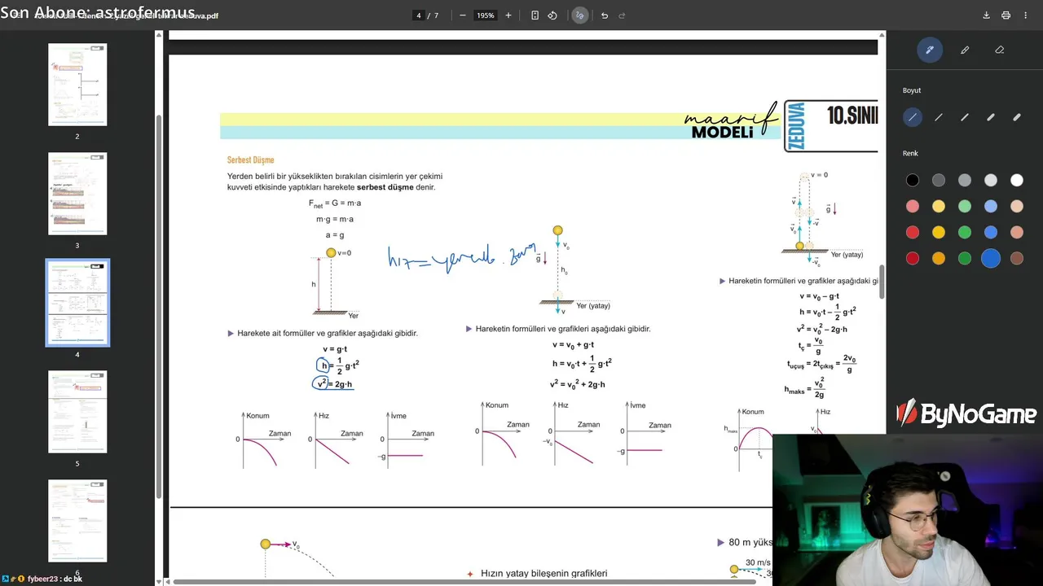Viewport: 1043px width, 586px height.
Task: Click the 'Serbest Düşme' heading
Action: [x=251, y=160]
